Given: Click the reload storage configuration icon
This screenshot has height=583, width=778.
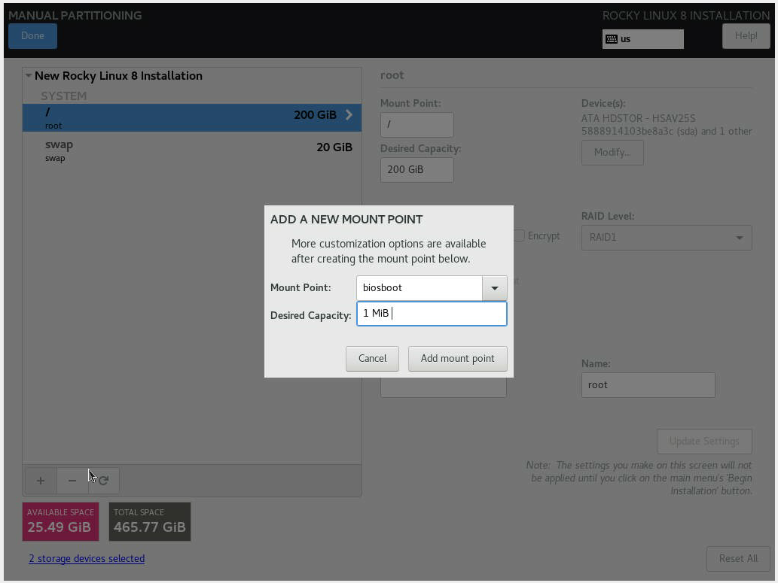Looking at the screenshot, I should [x=104, y=481].
